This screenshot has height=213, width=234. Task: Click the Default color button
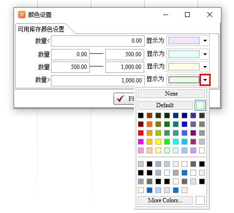point(165,105)
